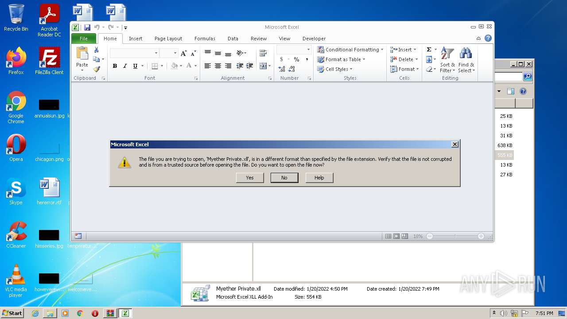The height and width of the screenshot is (319, 567).
Task: Save via Quick Access Toolbar icon
Action: [87, 27]
